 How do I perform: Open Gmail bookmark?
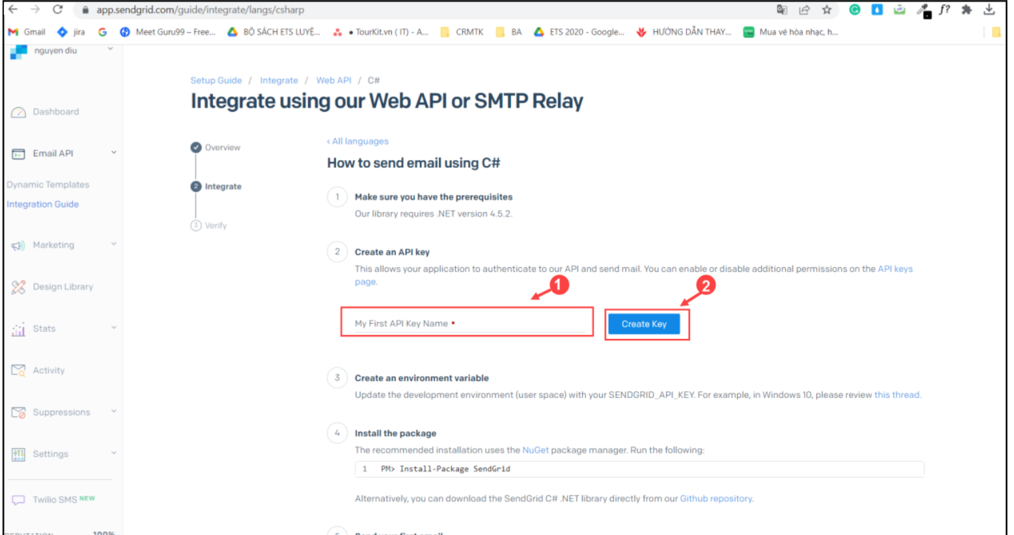point(27,32)
